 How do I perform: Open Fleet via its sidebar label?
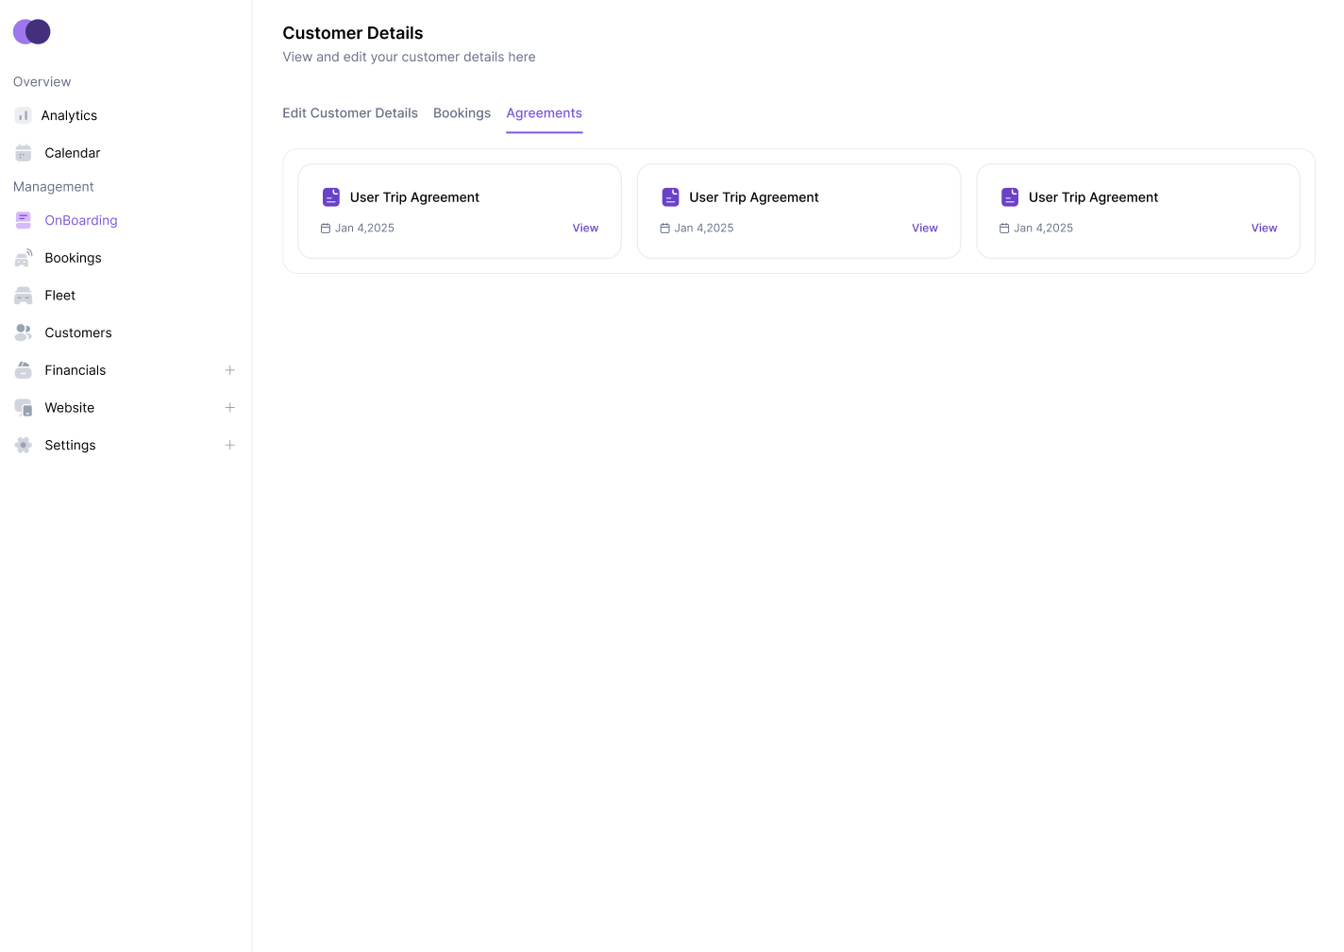[x=60, y=296]
